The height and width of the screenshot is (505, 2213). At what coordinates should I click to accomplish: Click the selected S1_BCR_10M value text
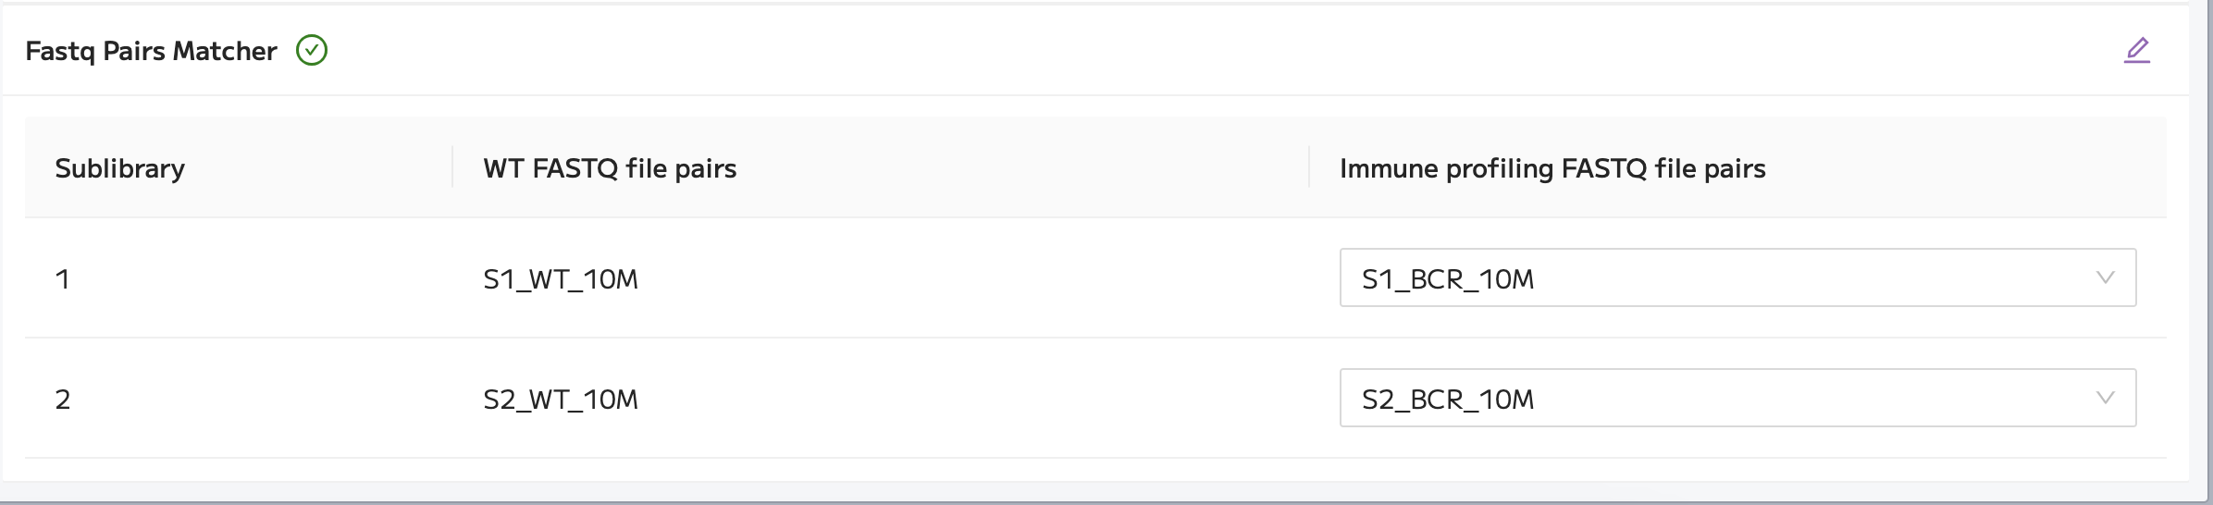[x=1448, y=278]
